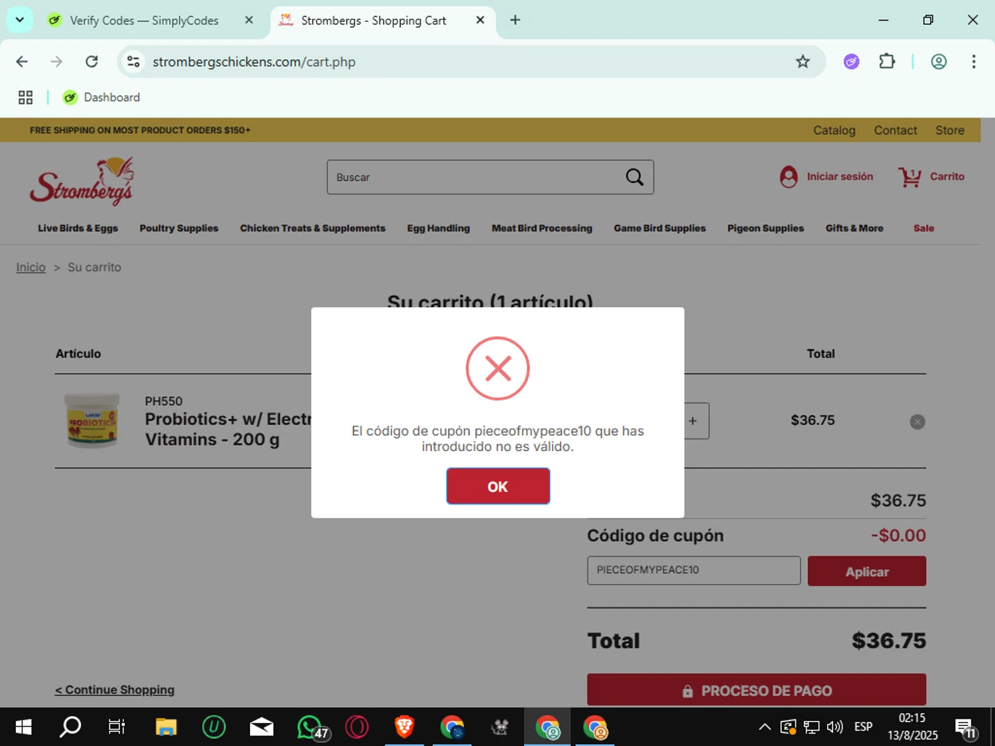
Task: Click the Iniciar sesión user icon
Action: click(x=789, y=176)
